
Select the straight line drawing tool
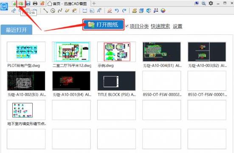(x=45, y=11)
